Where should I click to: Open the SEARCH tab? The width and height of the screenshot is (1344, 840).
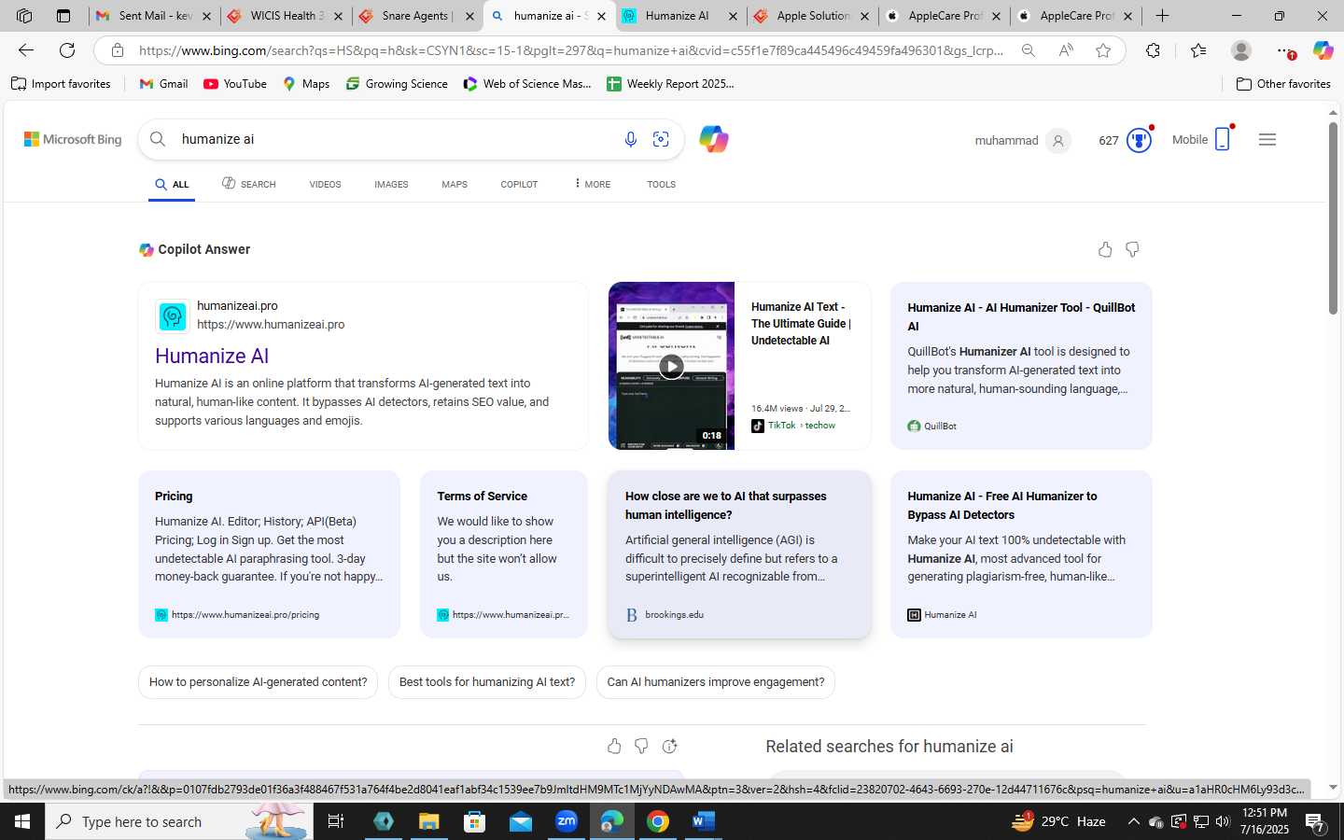pos(248,184)
